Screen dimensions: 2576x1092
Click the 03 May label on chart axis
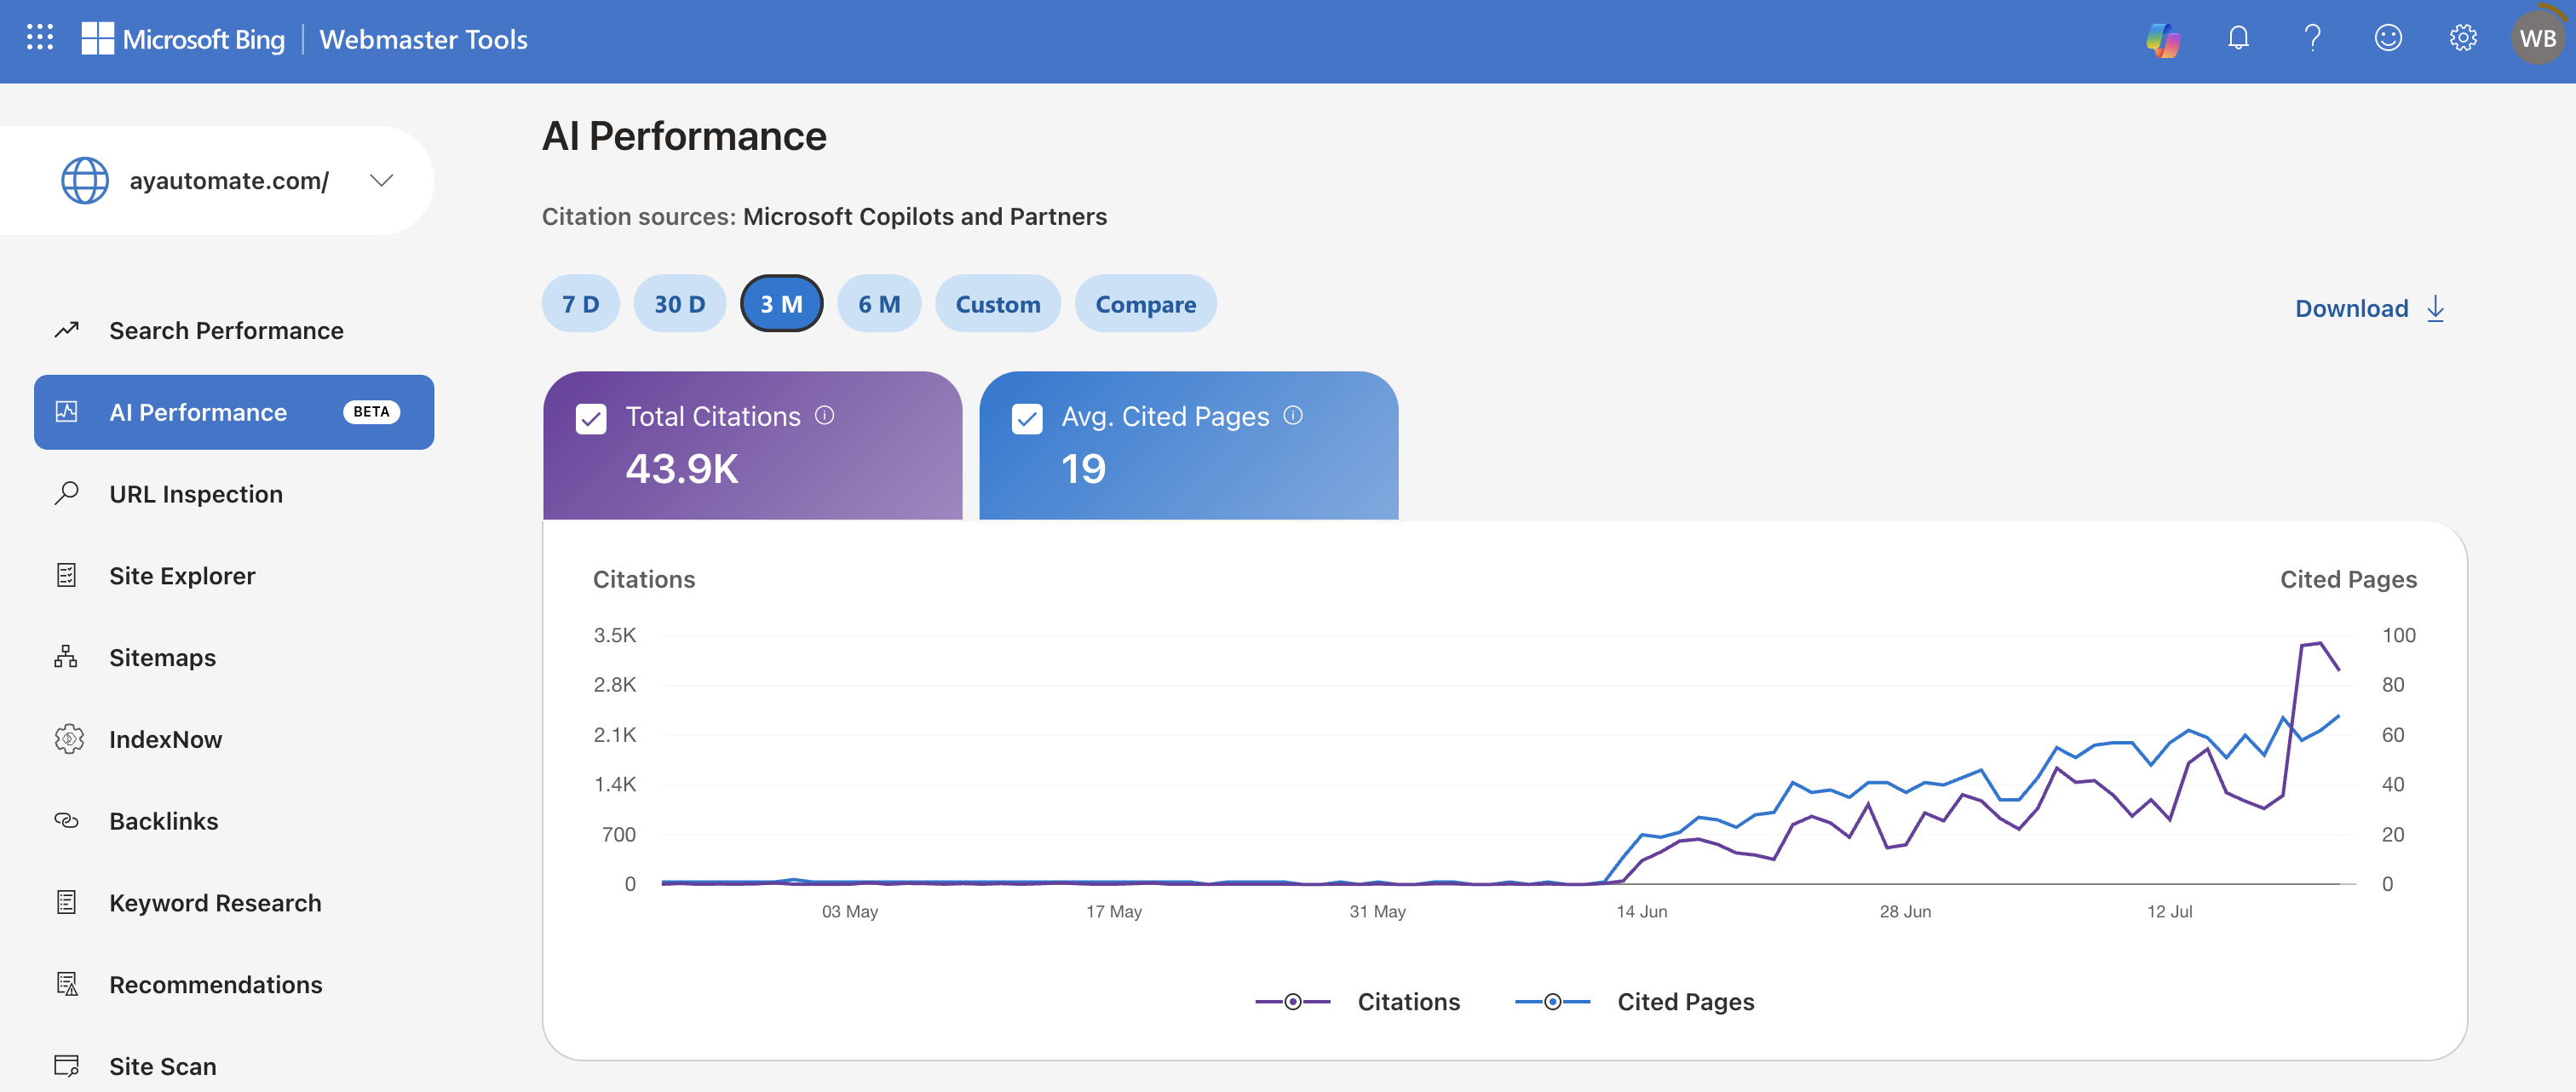coord(850,911)
